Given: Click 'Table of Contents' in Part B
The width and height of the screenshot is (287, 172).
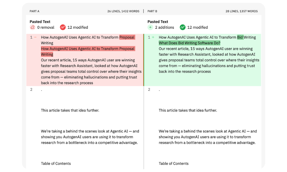Looking at the screenshot, I should click(174, 164).
